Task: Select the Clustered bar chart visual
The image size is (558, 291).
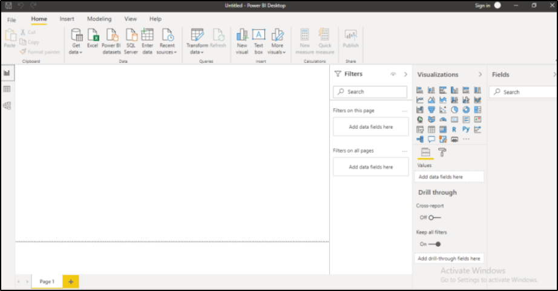Action: click(442, 90)
